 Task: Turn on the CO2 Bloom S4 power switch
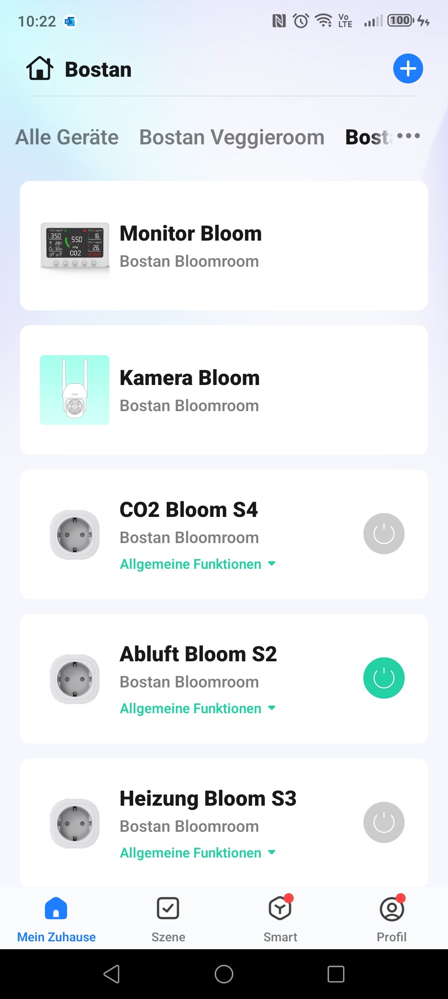point(384,534)
